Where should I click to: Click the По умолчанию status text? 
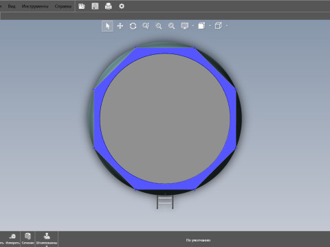click(198, 240)
